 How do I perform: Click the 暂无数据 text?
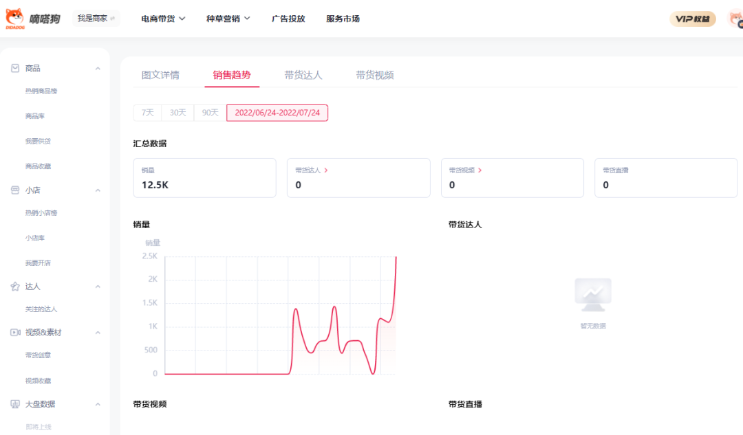[x=593, y=326]
